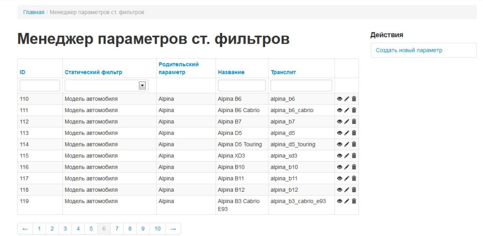
Task: Delete Alpina B11 row trash icon
Action: point(354,179)
